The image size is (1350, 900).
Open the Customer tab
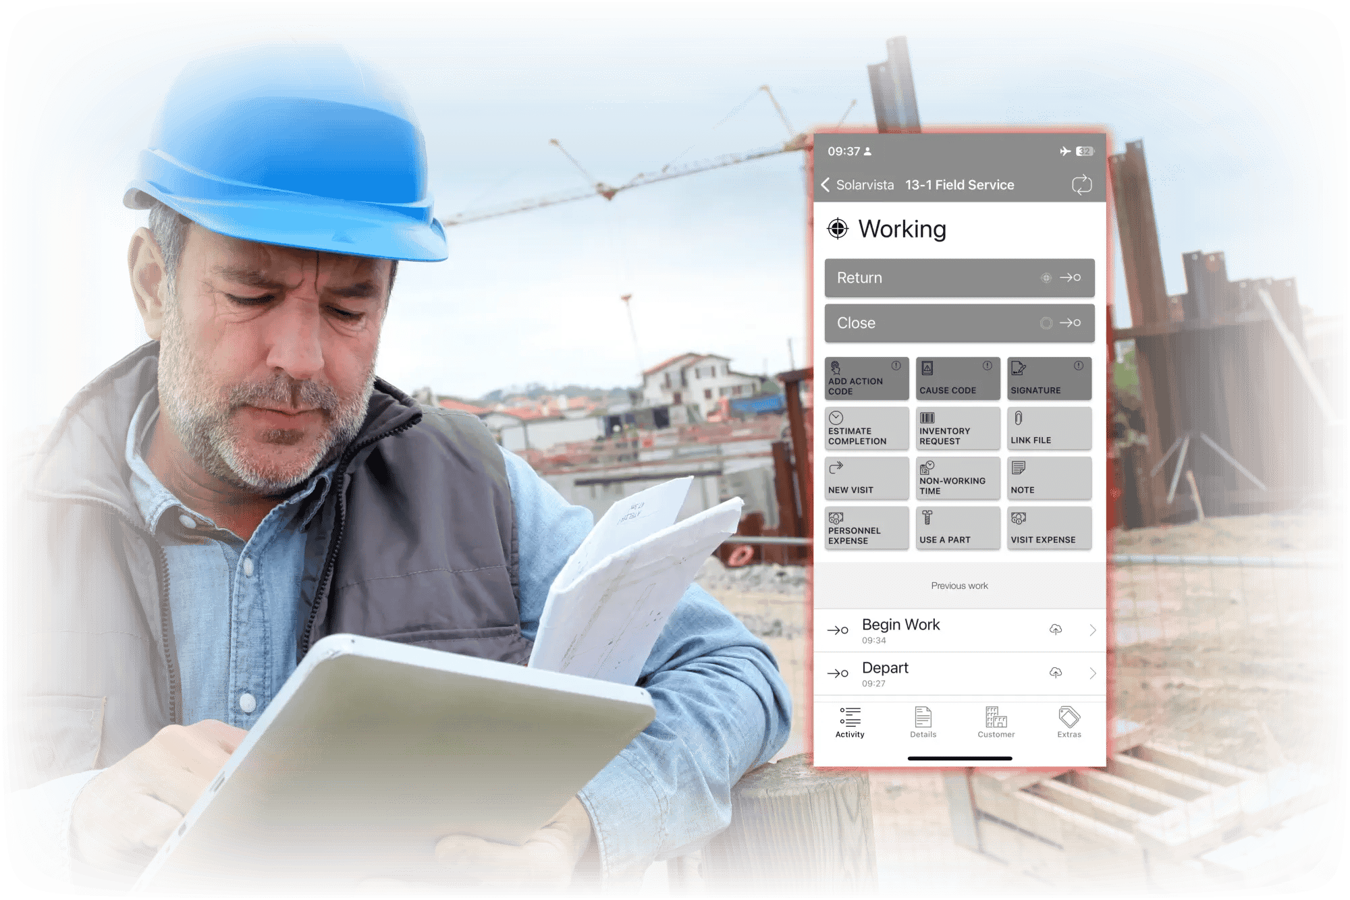(996, 723)
